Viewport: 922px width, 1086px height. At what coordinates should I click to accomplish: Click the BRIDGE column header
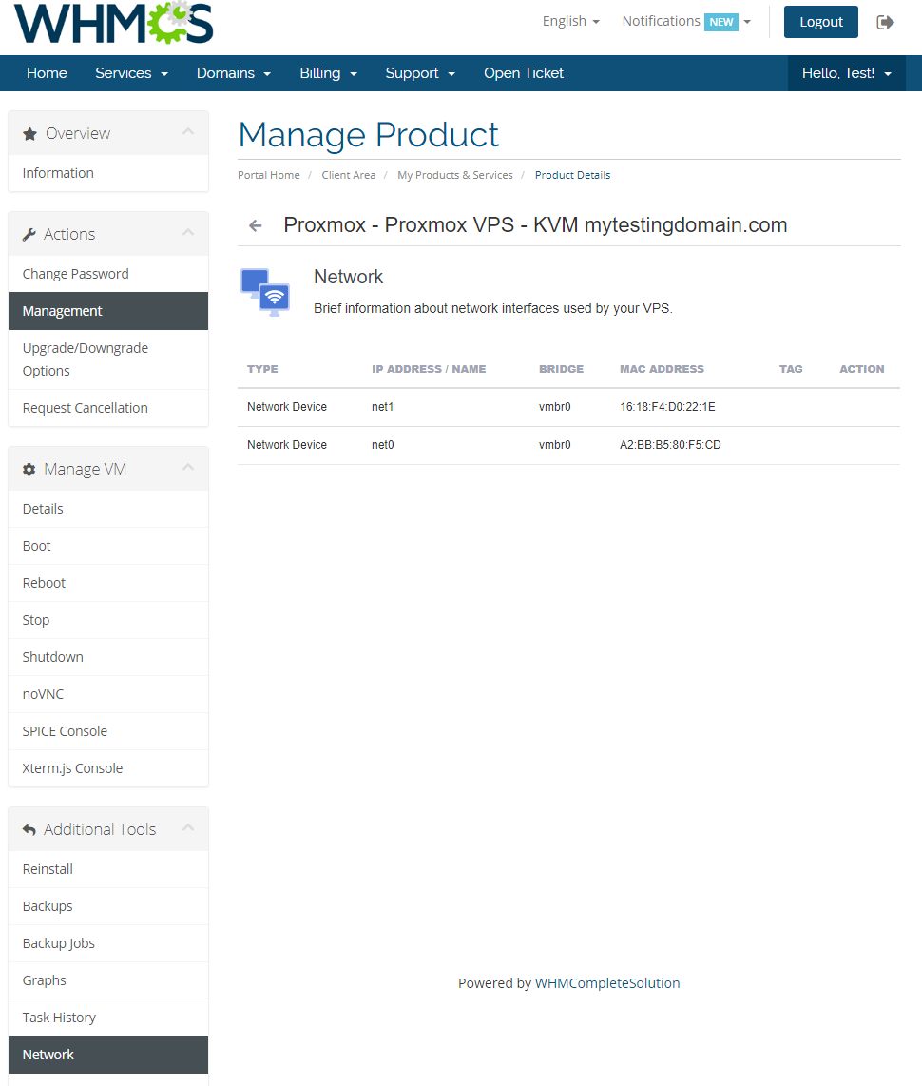click(561, 369)
